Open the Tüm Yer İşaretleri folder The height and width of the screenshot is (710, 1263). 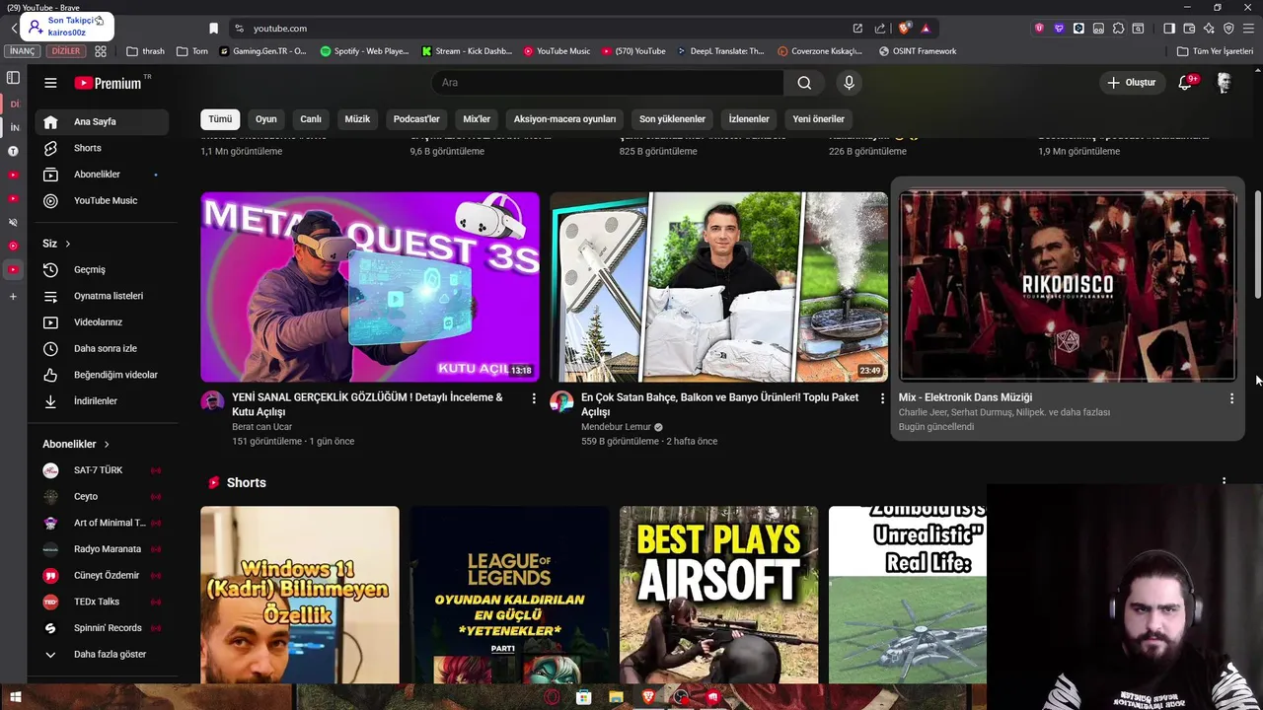(1215, 51)
